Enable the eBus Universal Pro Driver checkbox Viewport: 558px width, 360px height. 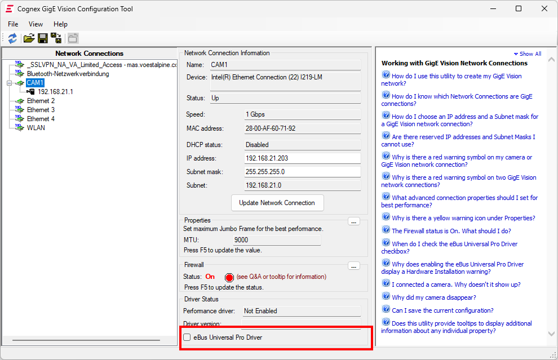coord(187,337)
